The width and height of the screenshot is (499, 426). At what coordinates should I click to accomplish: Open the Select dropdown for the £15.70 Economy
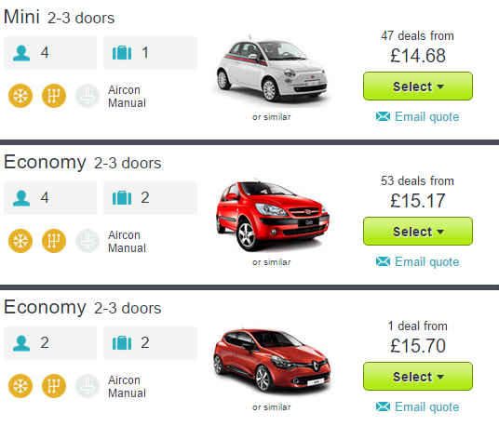pyautogui.click(x=418, y=377)
